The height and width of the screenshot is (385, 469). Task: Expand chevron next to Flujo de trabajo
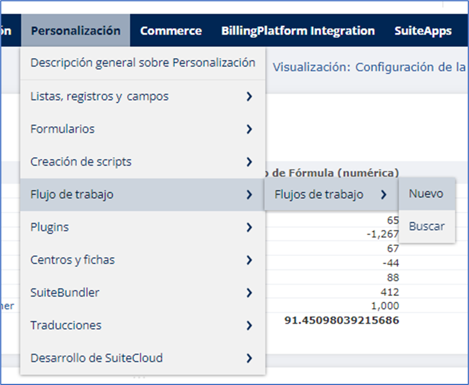point(249,195)
